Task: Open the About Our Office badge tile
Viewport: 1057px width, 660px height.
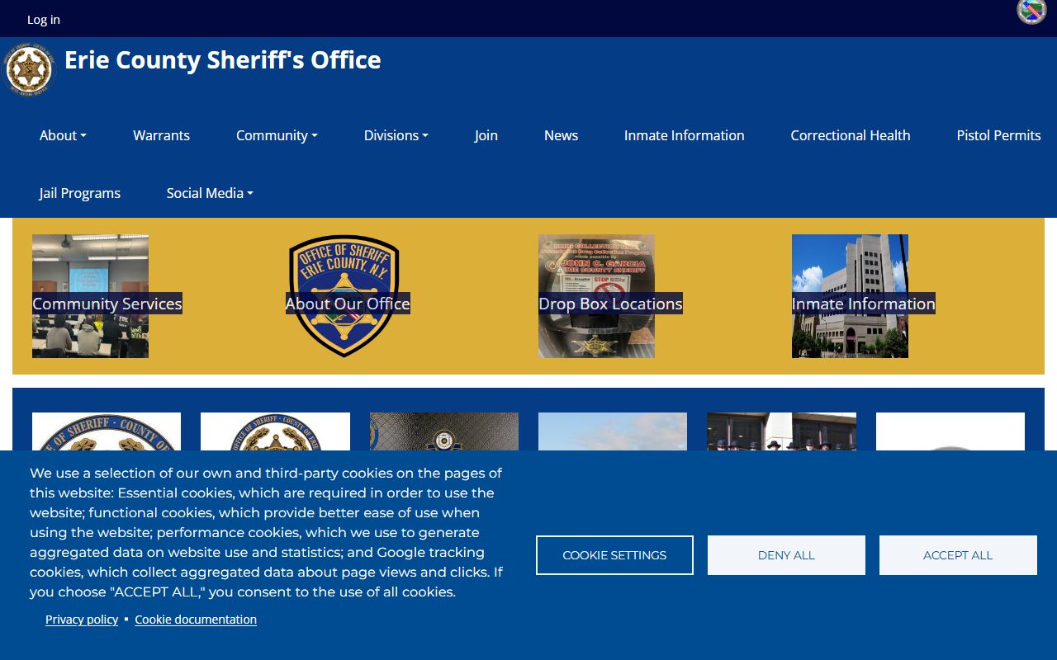Action: pos(344,296)
